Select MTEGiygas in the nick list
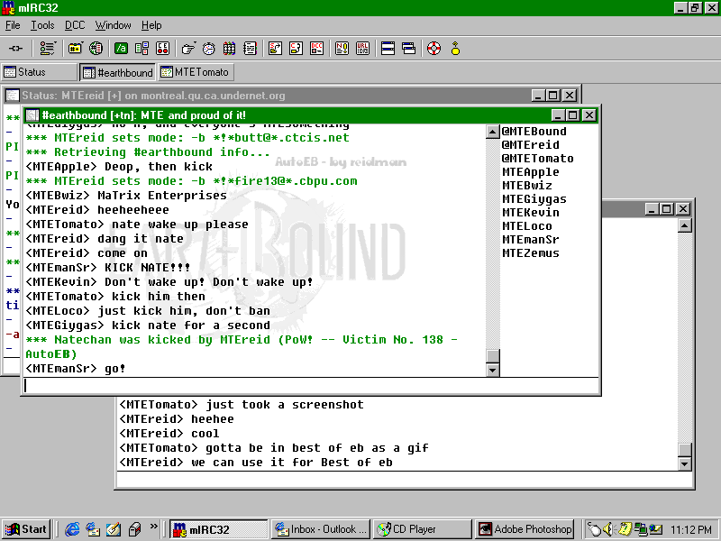Image resolution: width=721 pixels, height=541 pixels. point(534,199)
